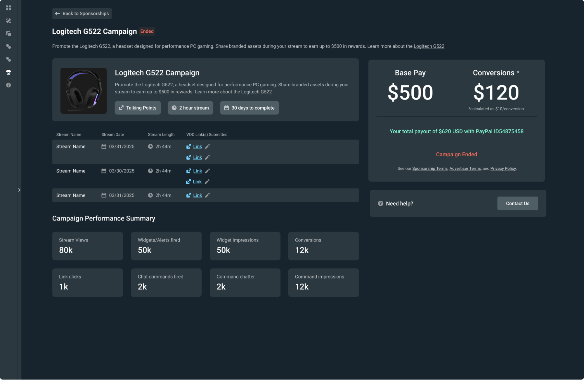Select the Stream Views 80k card

point(87,246)
